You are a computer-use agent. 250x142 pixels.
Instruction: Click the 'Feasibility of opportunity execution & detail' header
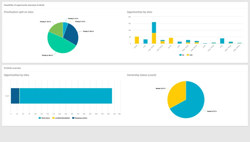click(x=24, y=5)
